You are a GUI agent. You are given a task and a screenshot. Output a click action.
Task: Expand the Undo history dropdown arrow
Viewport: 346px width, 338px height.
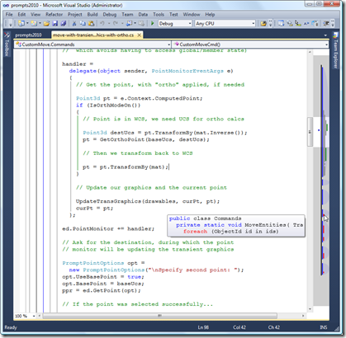[109, 24]
